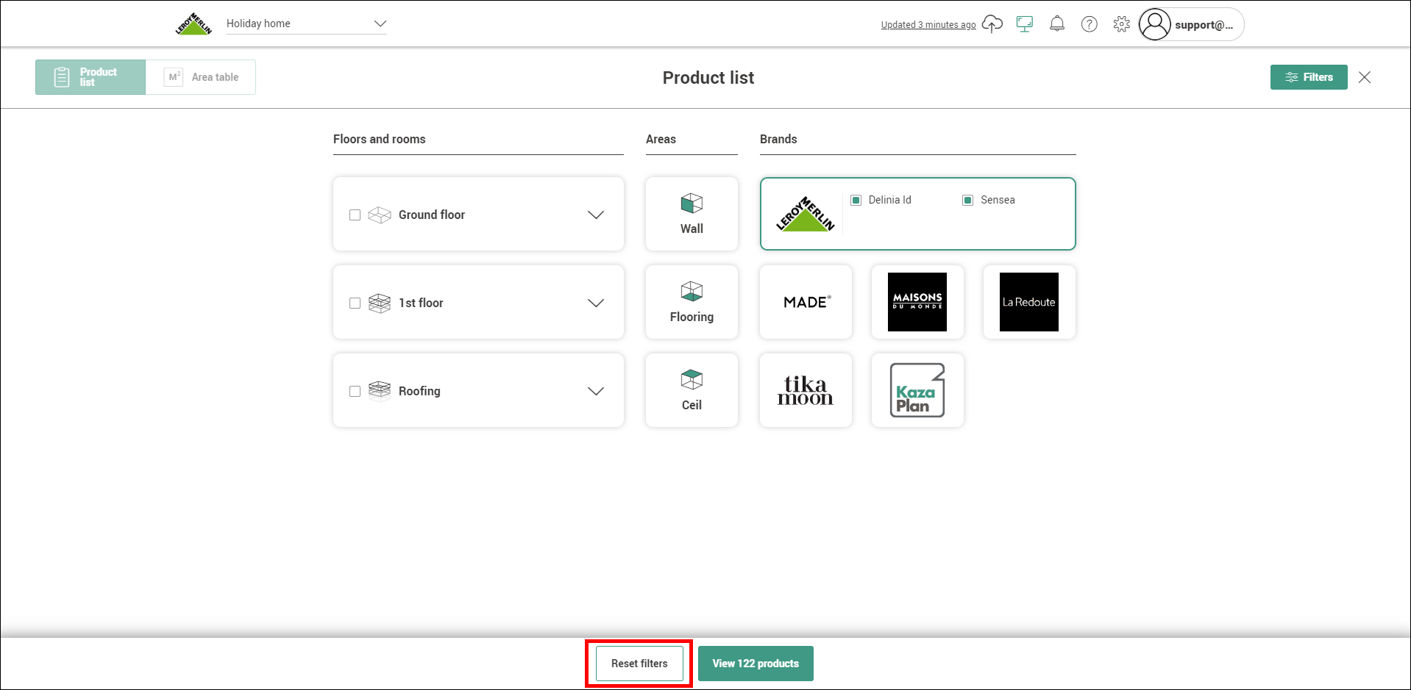Click the 'Floors and rooms' heading
1411x690 pixels.
(x=379, y=139)
